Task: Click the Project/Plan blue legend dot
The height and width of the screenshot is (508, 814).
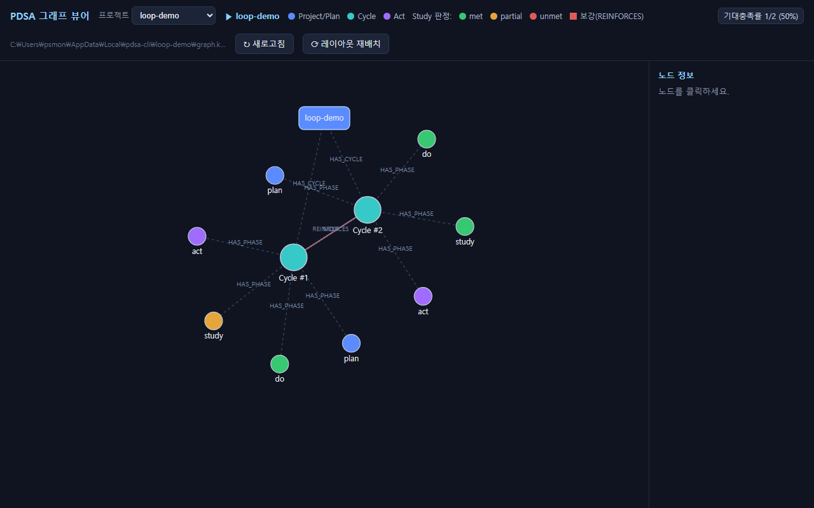Action: coord(291,17)
